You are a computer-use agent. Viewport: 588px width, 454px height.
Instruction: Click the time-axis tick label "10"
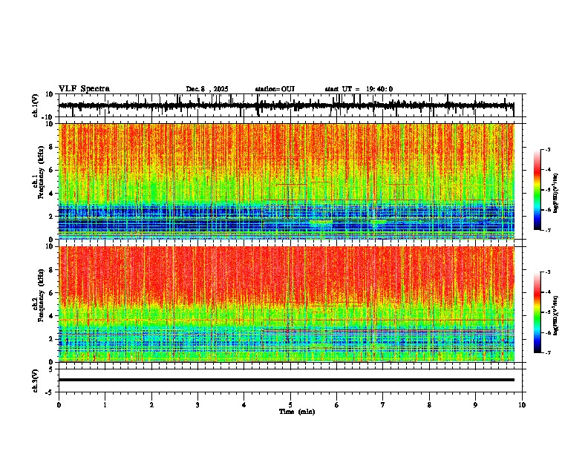pos(522,405)
